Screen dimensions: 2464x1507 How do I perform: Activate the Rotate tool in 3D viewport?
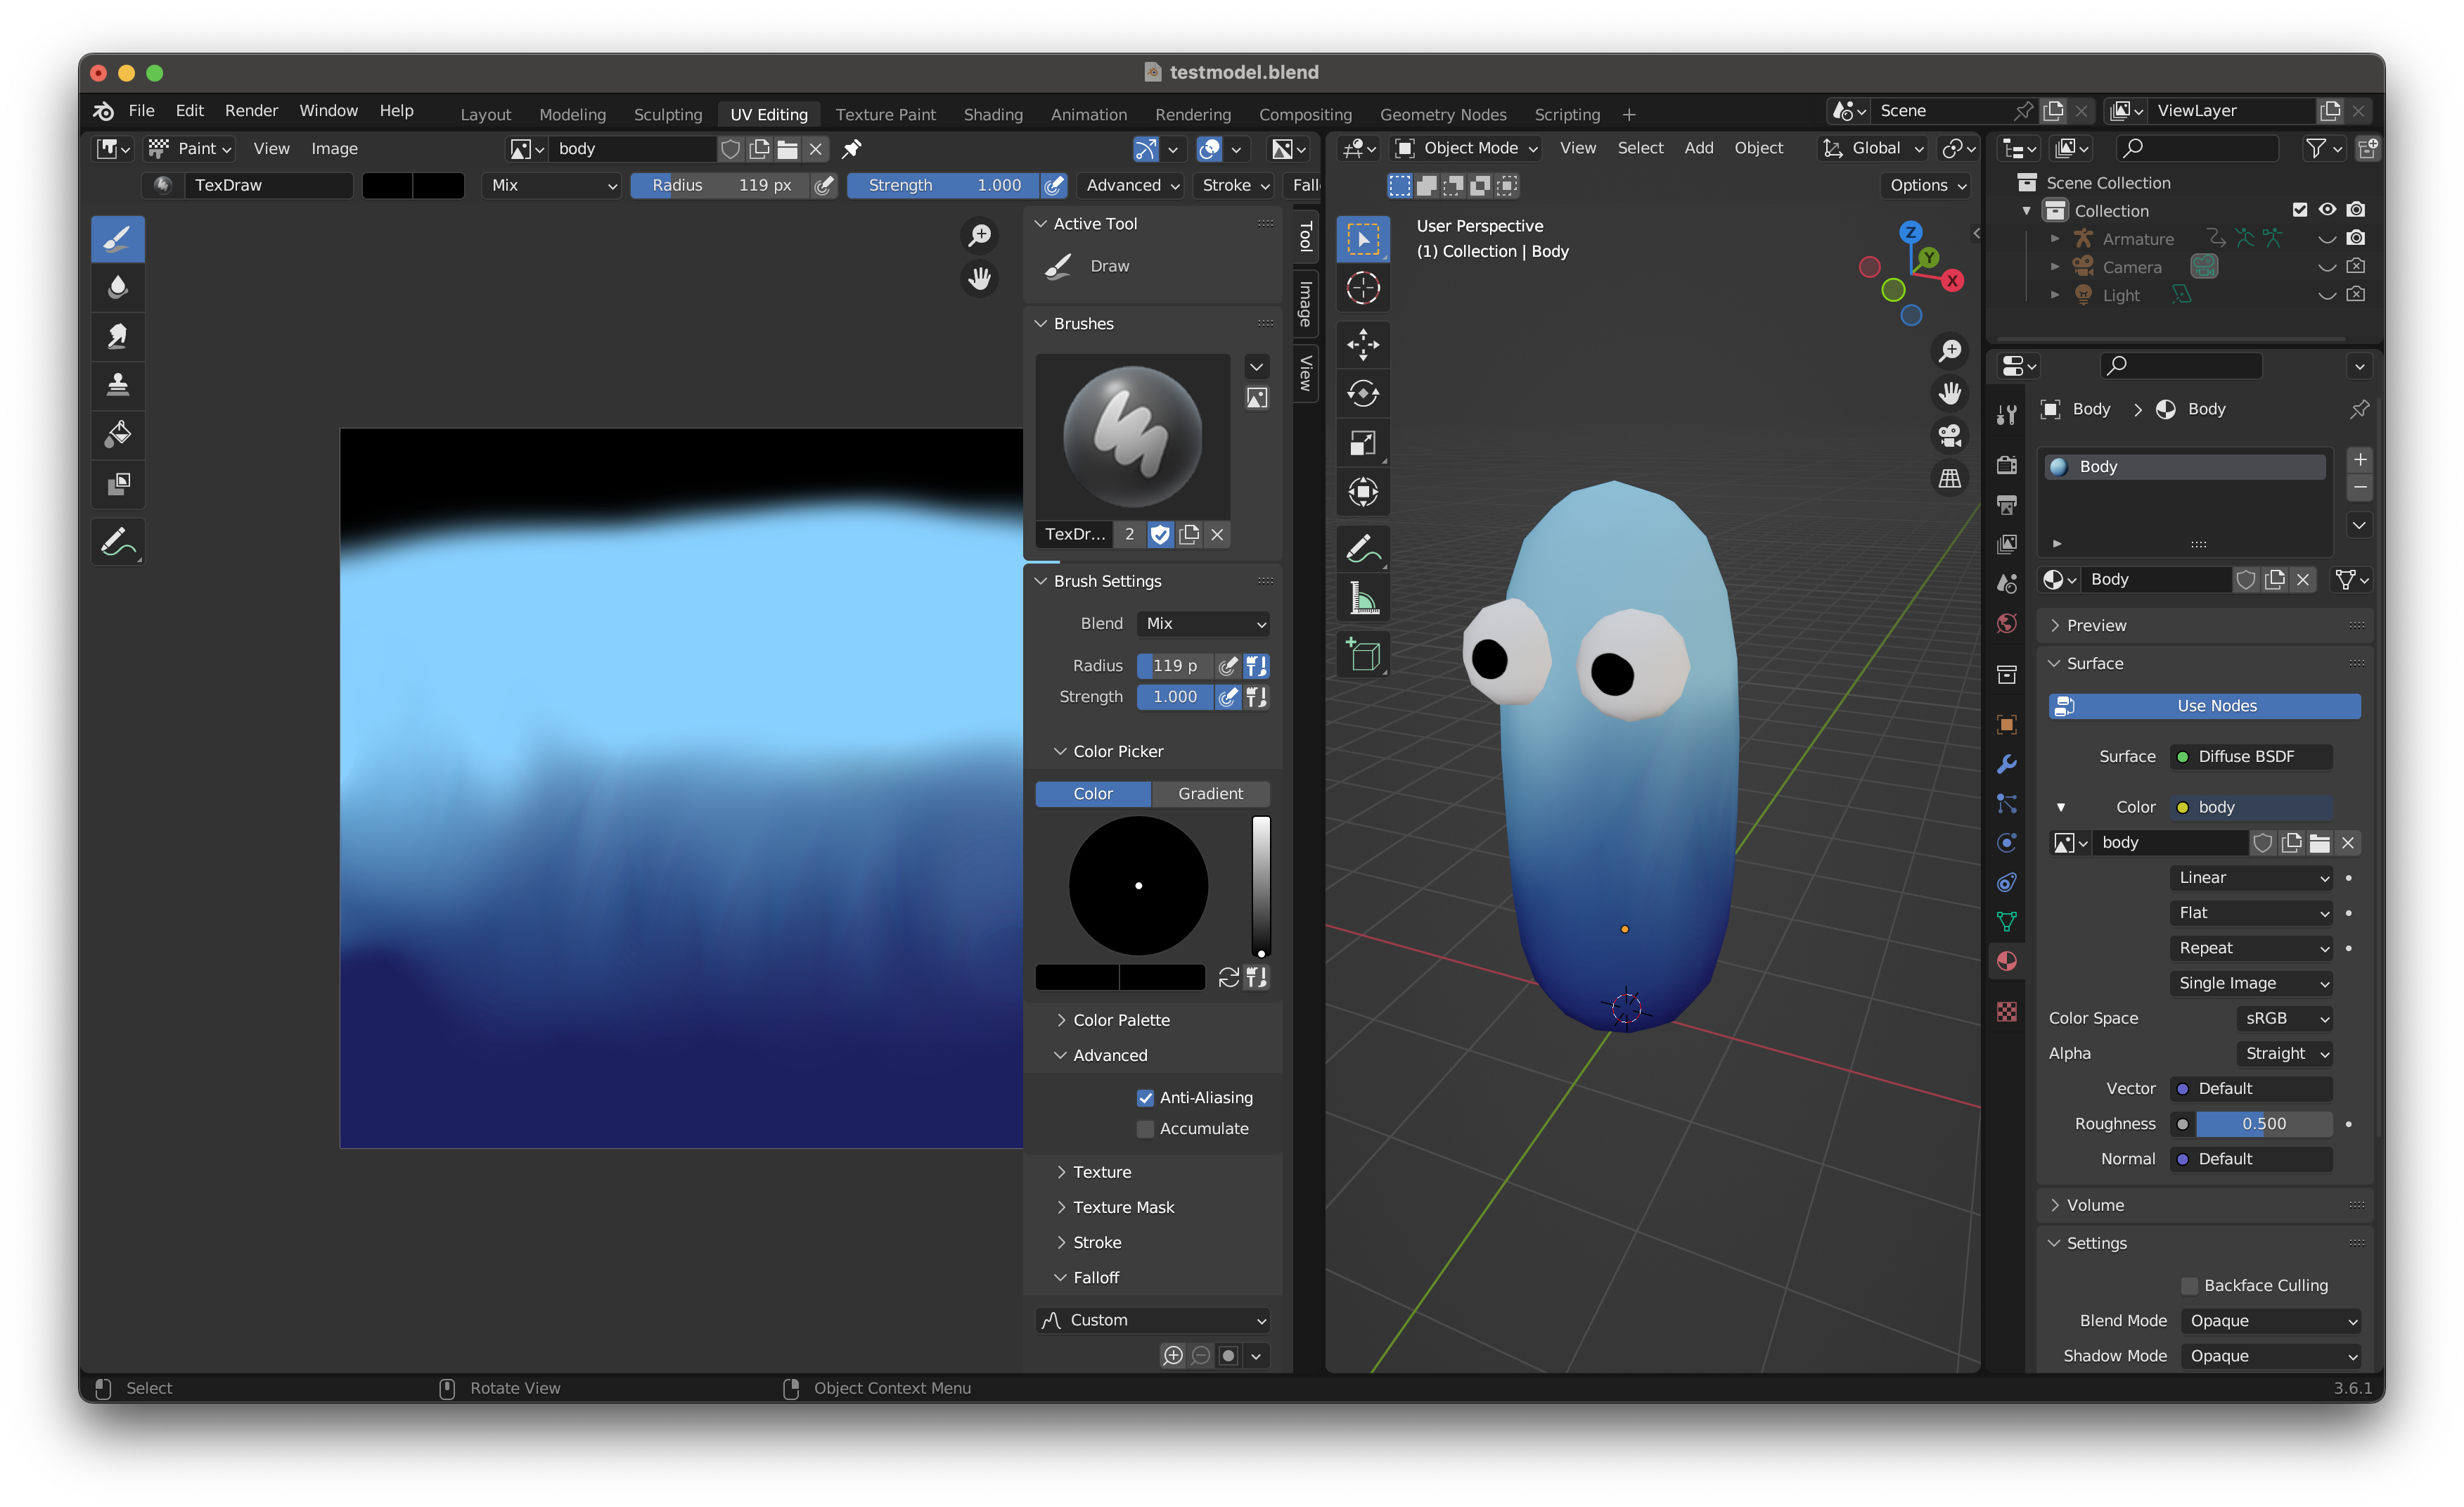point(1363,394)
